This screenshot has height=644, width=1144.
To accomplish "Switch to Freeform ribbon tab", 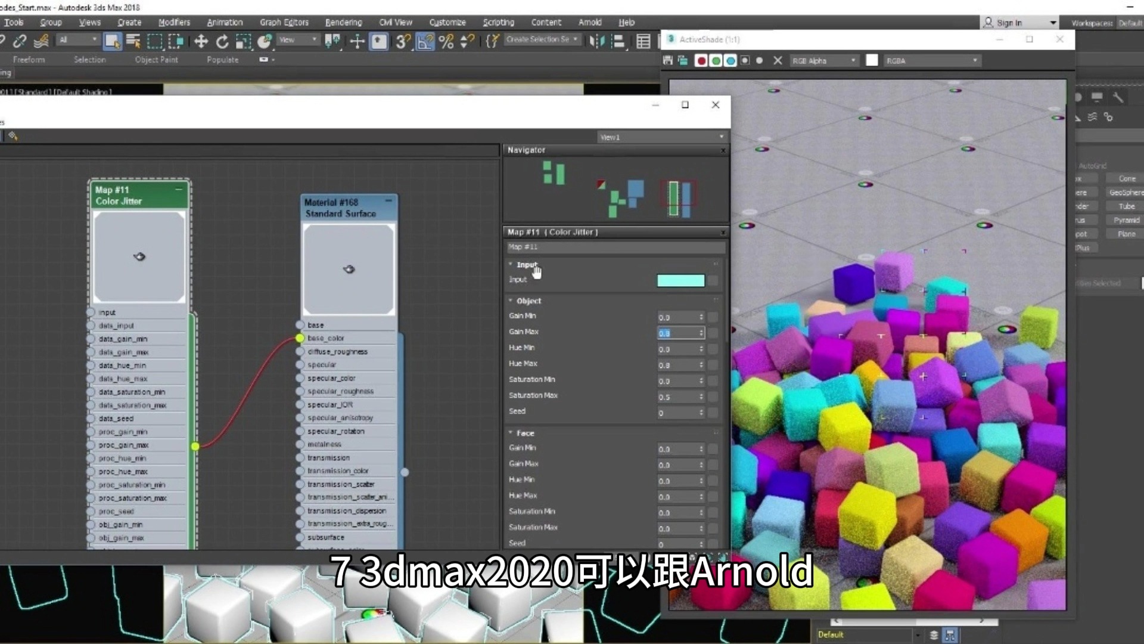I will [x=29, y=60].
